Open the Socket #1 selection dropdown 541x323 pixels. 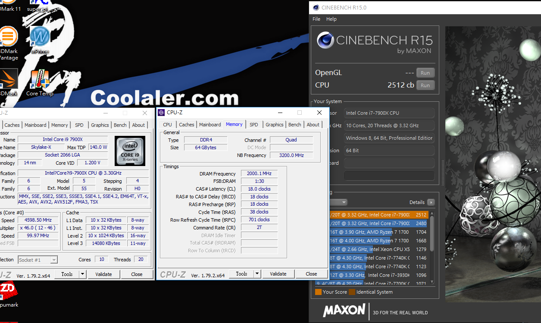(x=38, y=260)
